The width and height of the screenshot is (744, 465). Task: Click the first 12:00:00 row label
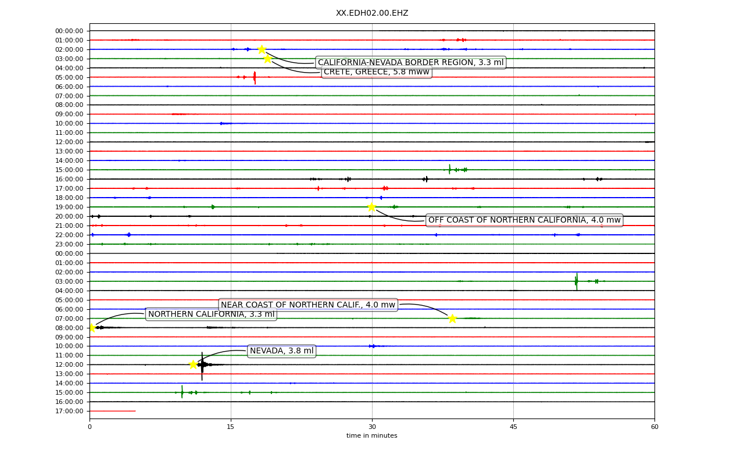[x=69, y=142]
